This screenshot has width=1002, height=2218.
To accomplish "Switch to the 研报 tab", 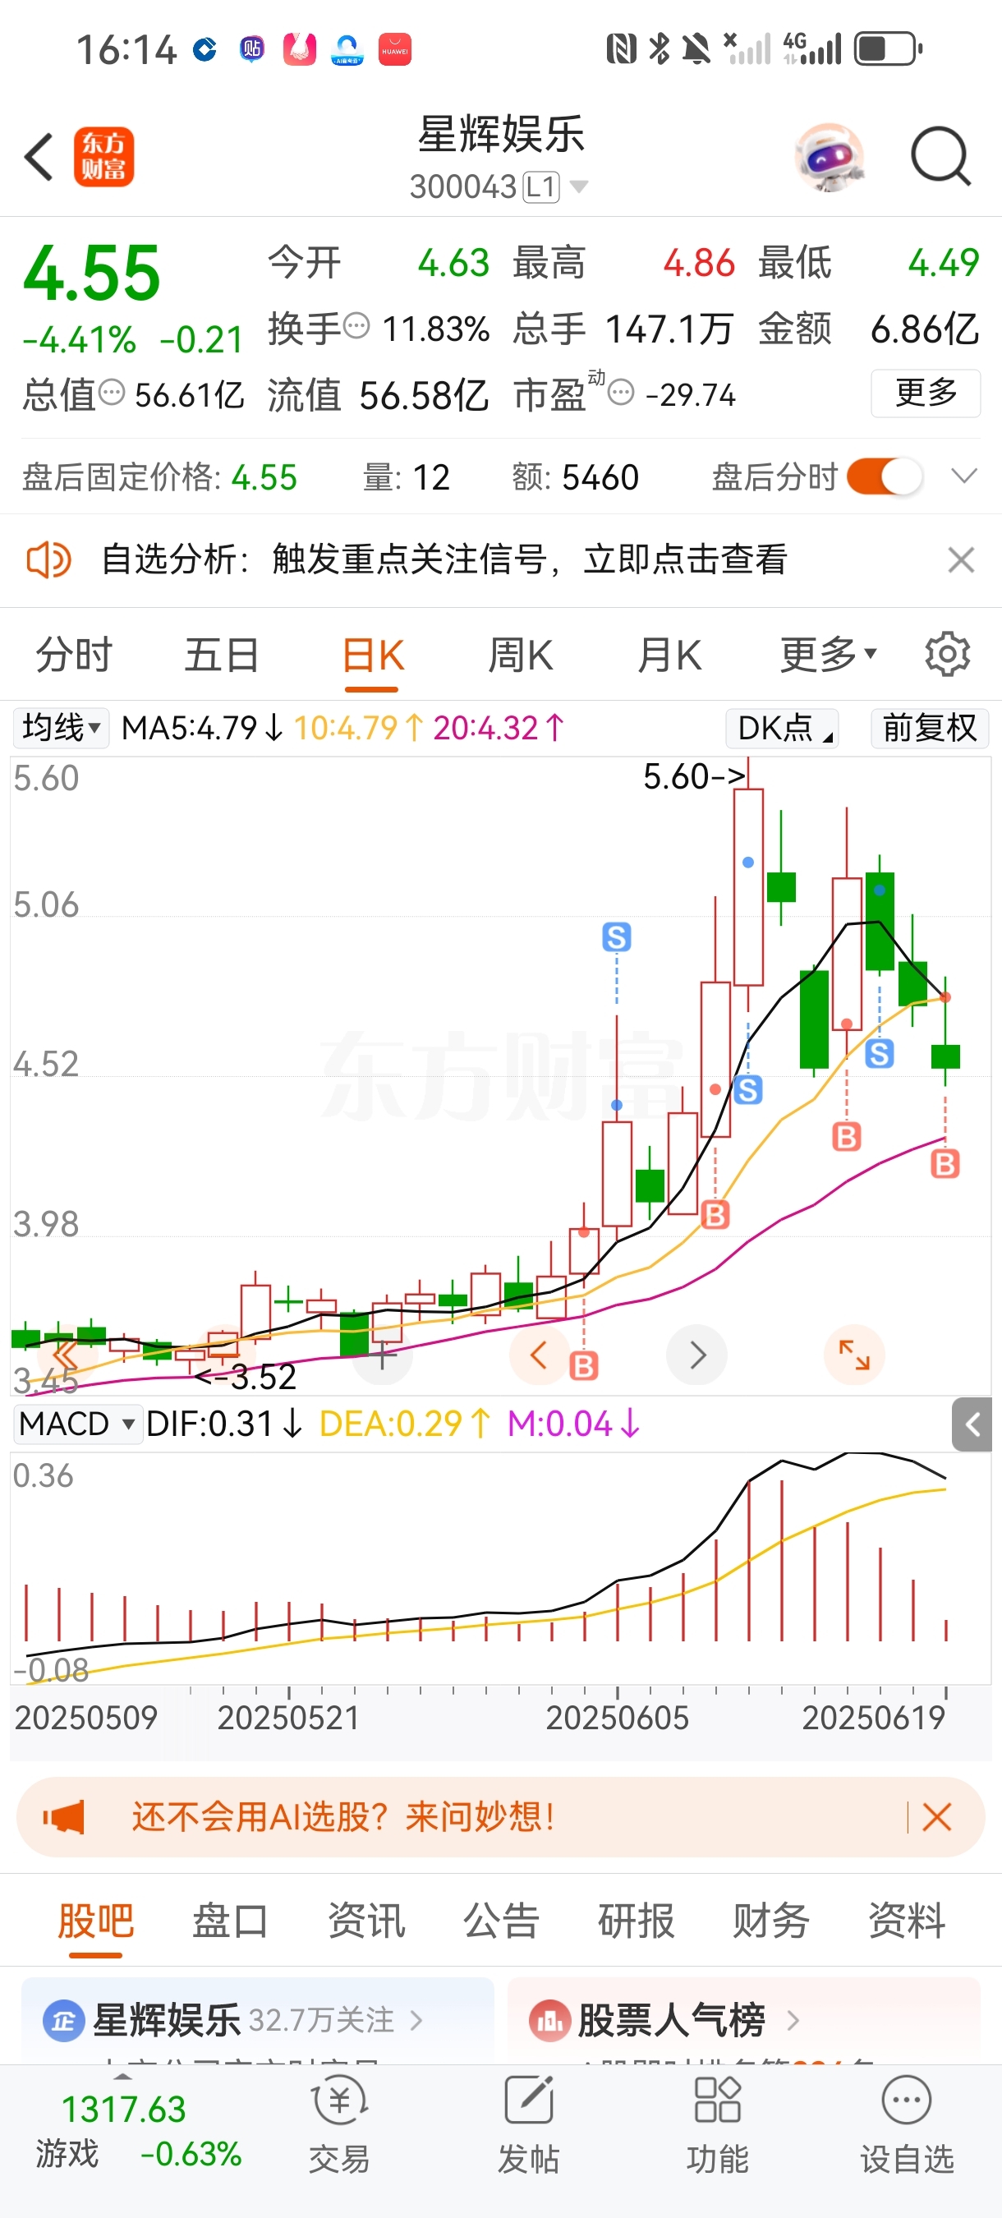I will coord(637,1921).
